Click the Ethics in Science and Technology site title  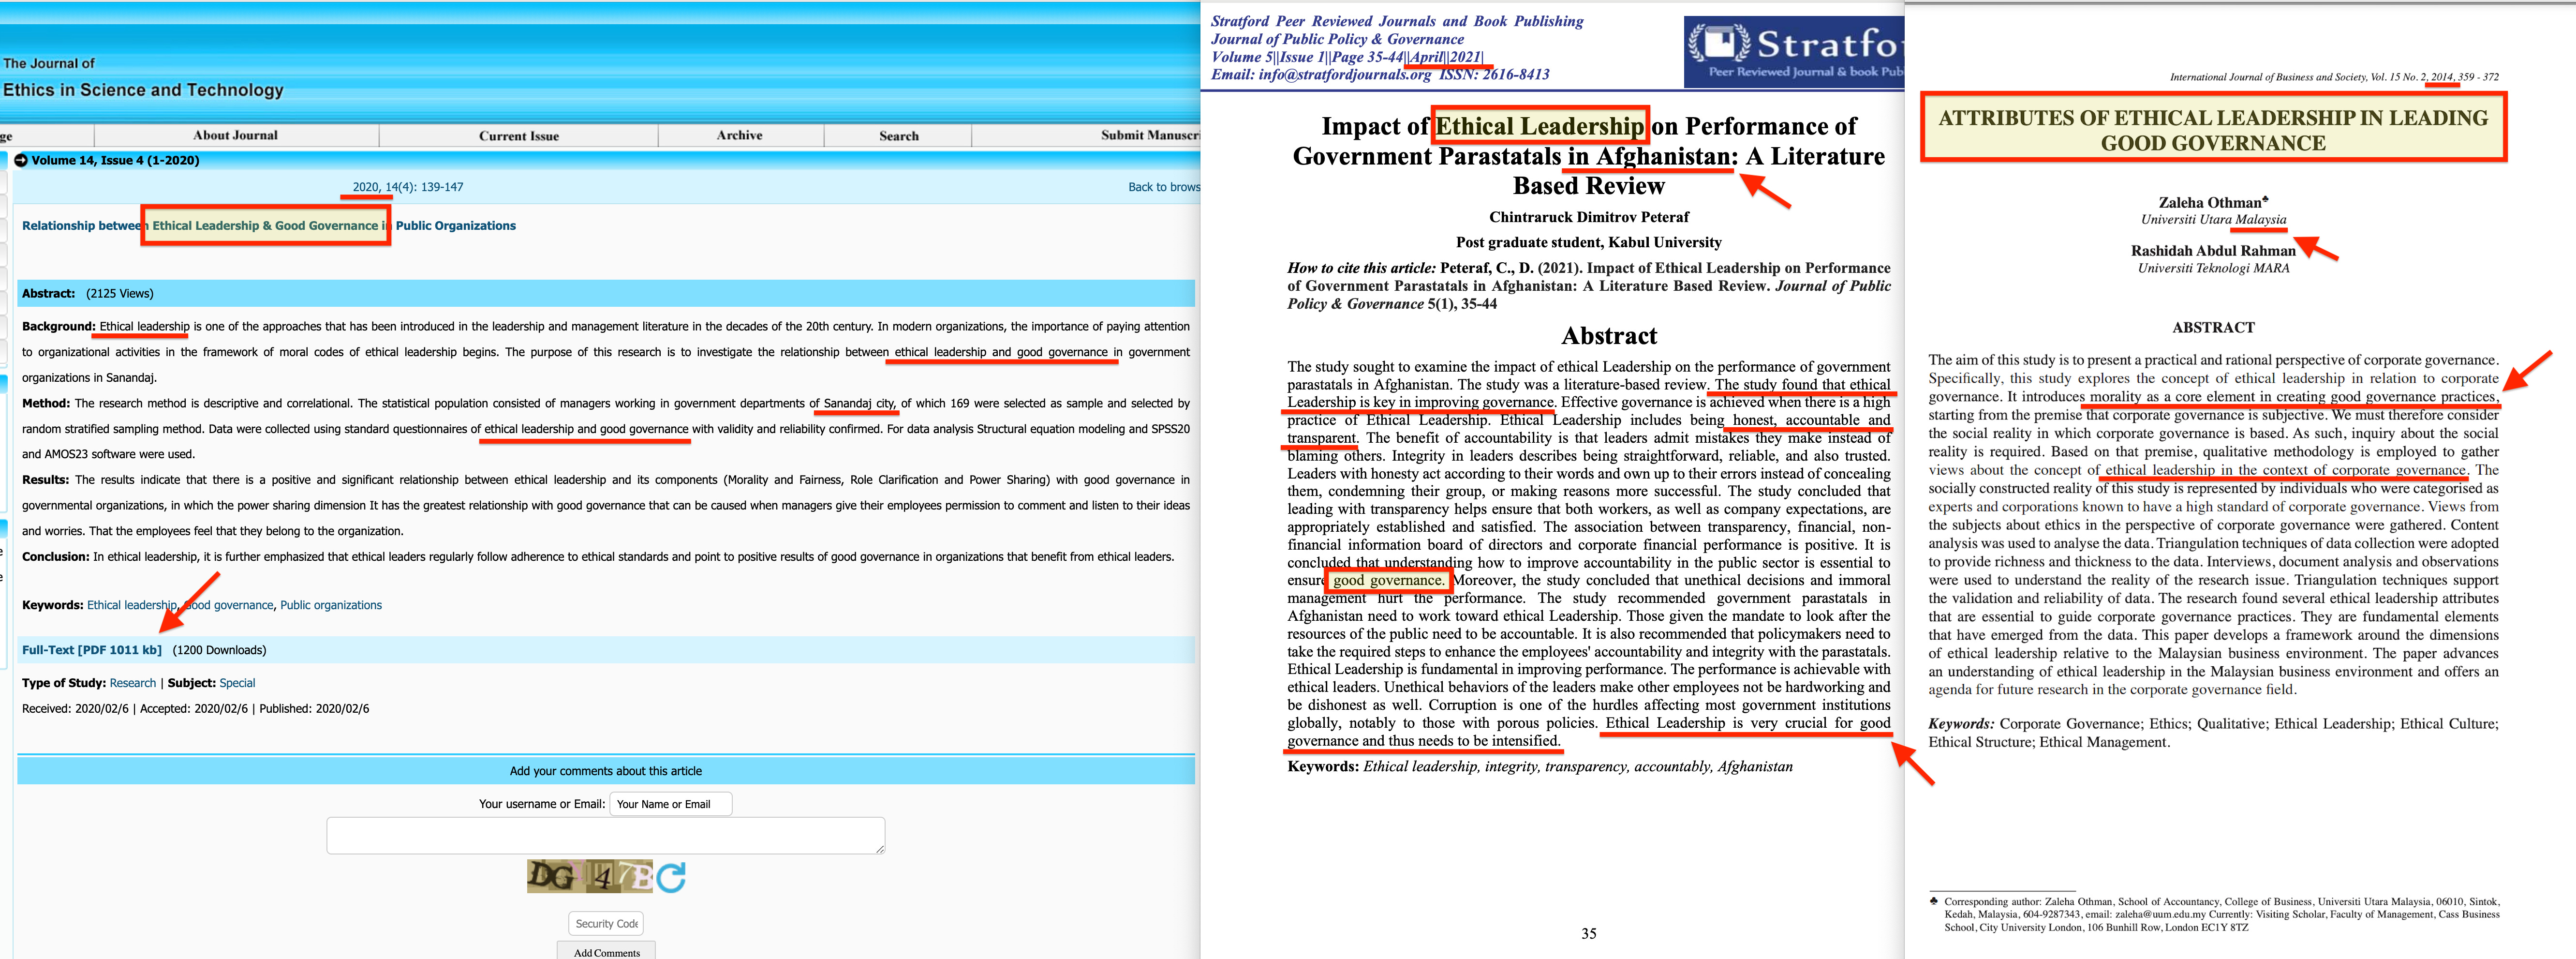pyautogui.click(x=143, y=90)
